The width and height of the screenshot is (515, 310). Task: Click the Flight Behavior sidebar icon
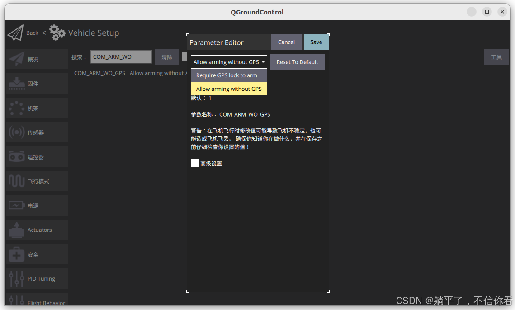(16, 301)
